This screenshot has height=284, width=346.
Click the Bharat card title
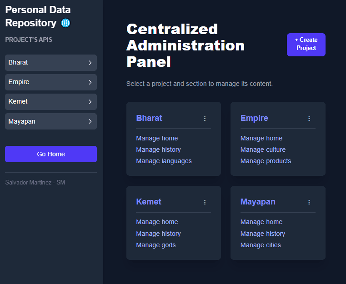tap(149, 118)
